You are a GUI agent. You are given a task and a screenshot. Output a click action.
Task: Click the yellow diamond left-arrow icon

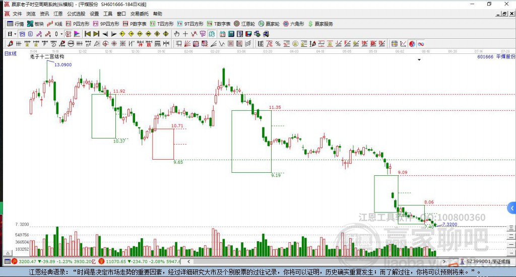(x=122, y=34)
